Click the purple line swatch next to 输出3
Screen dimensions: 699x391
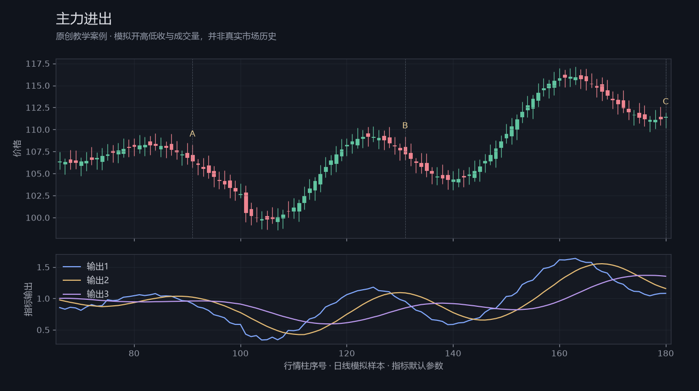72,294
